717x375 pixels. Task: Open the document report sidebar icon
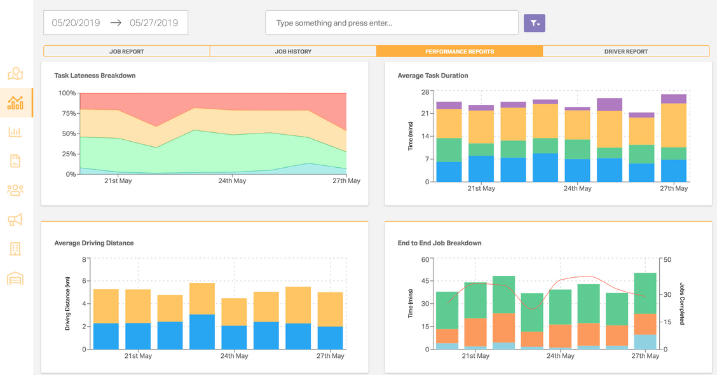[x=15, y=161]
